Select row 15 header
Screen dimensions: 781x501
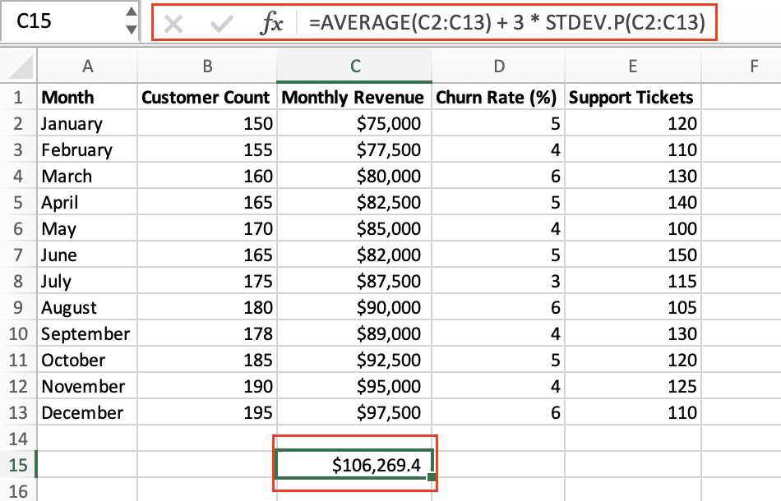click(18, 465)
